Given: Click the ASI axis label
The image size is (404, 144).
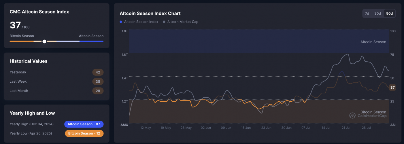Looking at the screenshot, I should coord(393,125).
